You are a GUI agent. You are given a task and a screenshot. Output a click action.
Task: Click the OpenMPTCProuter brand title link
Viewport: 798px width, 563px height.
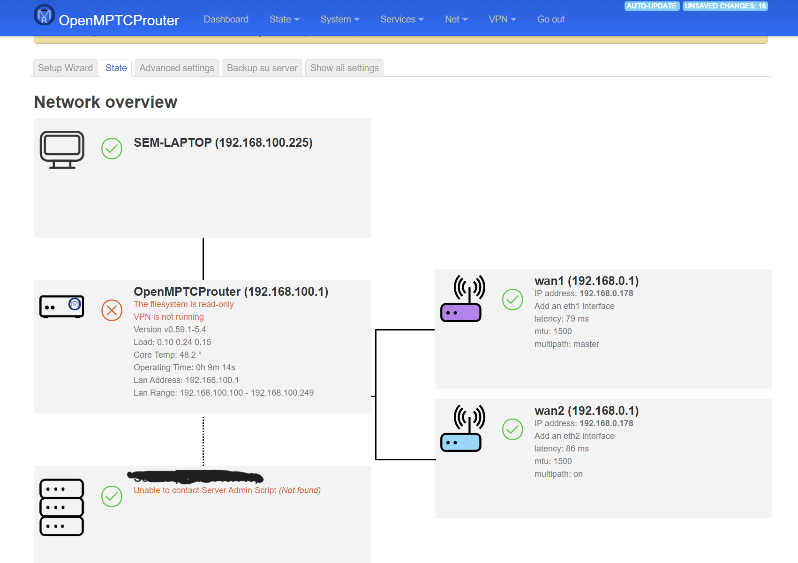[x=119, y=20]
